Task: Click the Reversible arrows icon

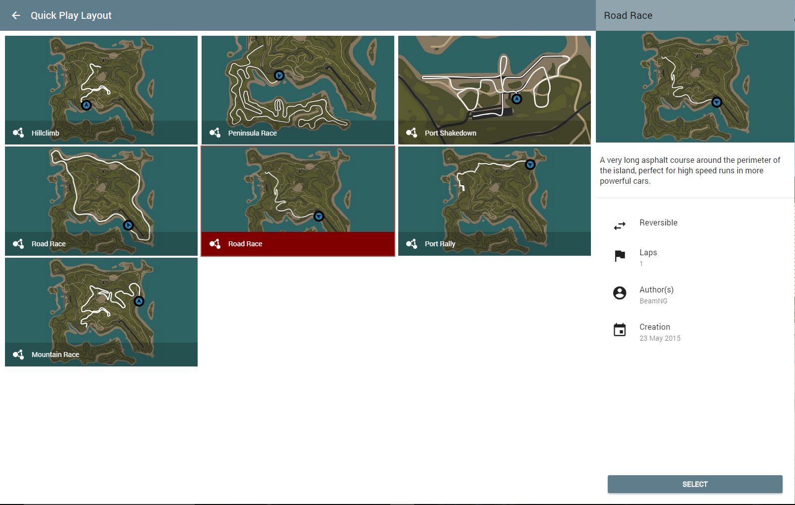Action: (x=620, y=226)
